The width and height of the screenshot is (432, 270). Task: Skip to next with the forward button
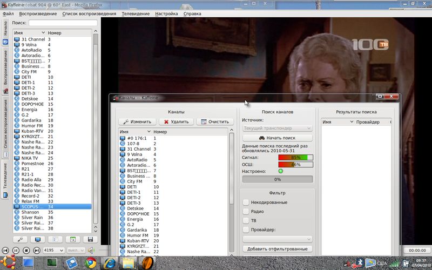click(x=37, y=250)
